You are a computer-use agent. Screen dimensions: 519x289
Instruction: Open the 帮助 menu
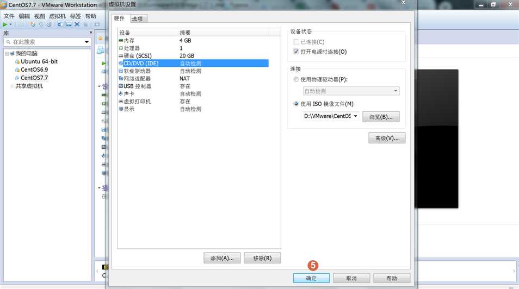point(90,16)
